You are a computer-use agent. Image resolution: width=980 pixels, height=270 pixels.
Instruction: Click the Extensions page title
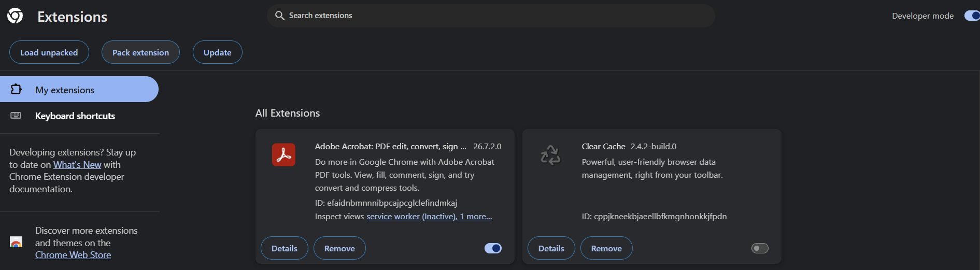73,17
